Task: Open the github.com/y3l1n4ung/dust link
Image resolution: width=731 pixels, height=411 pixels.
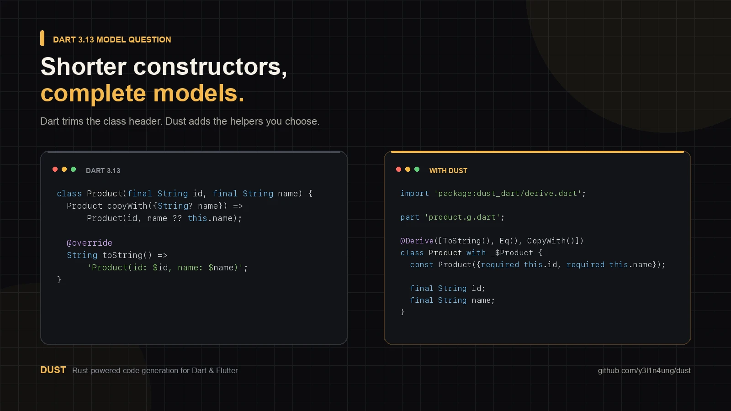Action: tap(644, 370)
